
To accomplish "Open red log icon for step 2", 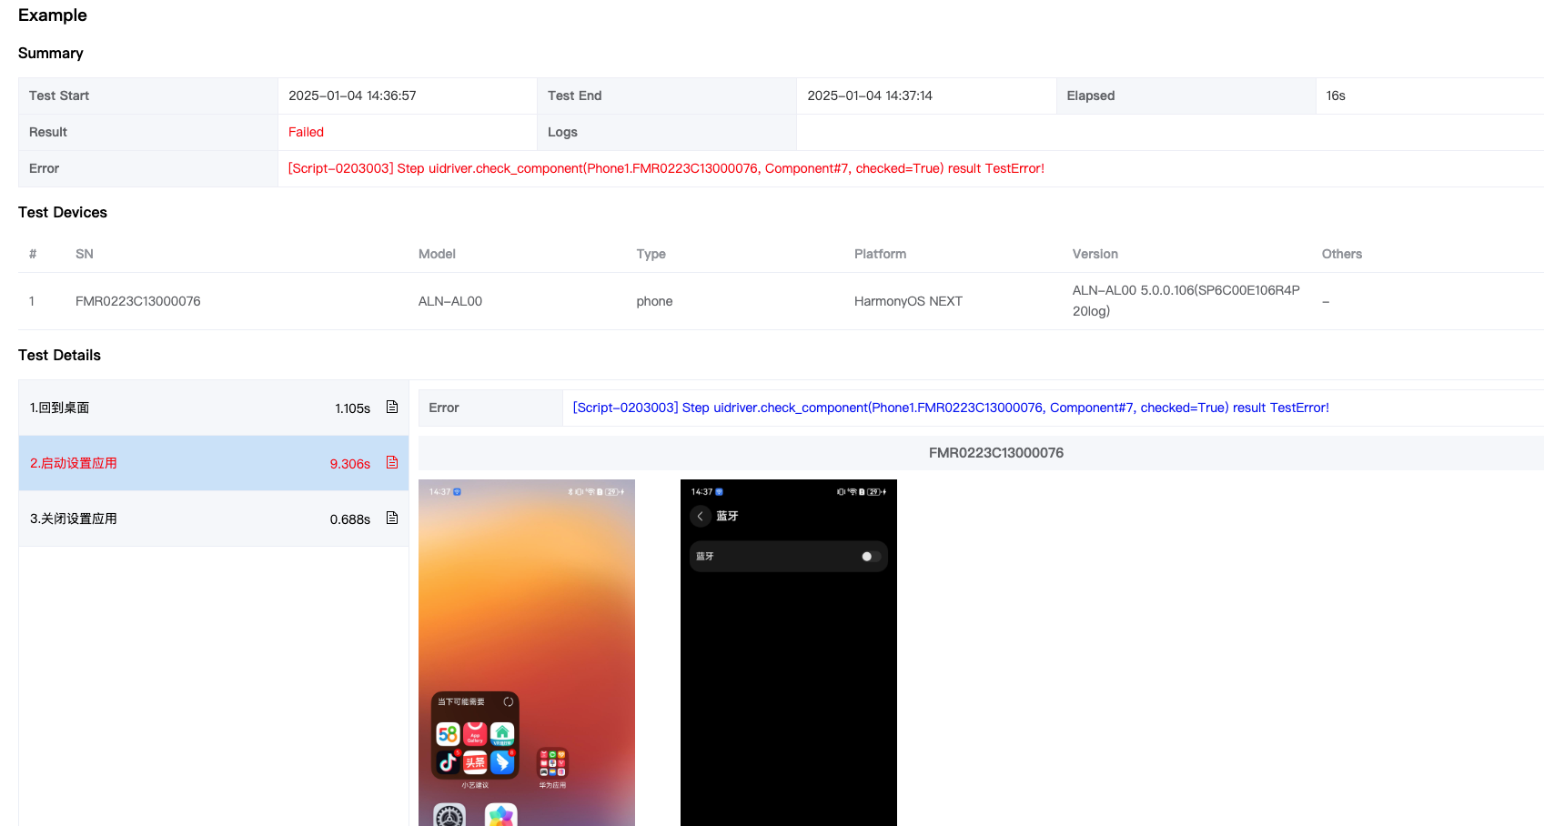I will coord(392,463).
